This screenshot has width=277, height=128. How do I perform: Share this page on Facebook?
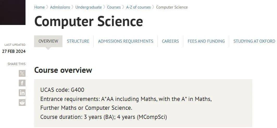coord(22,83)
